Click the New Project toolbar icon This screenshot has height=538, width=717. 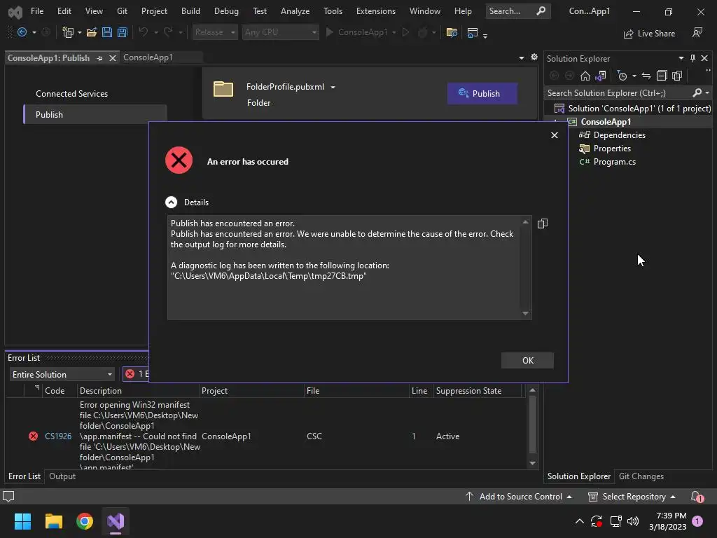68,32
